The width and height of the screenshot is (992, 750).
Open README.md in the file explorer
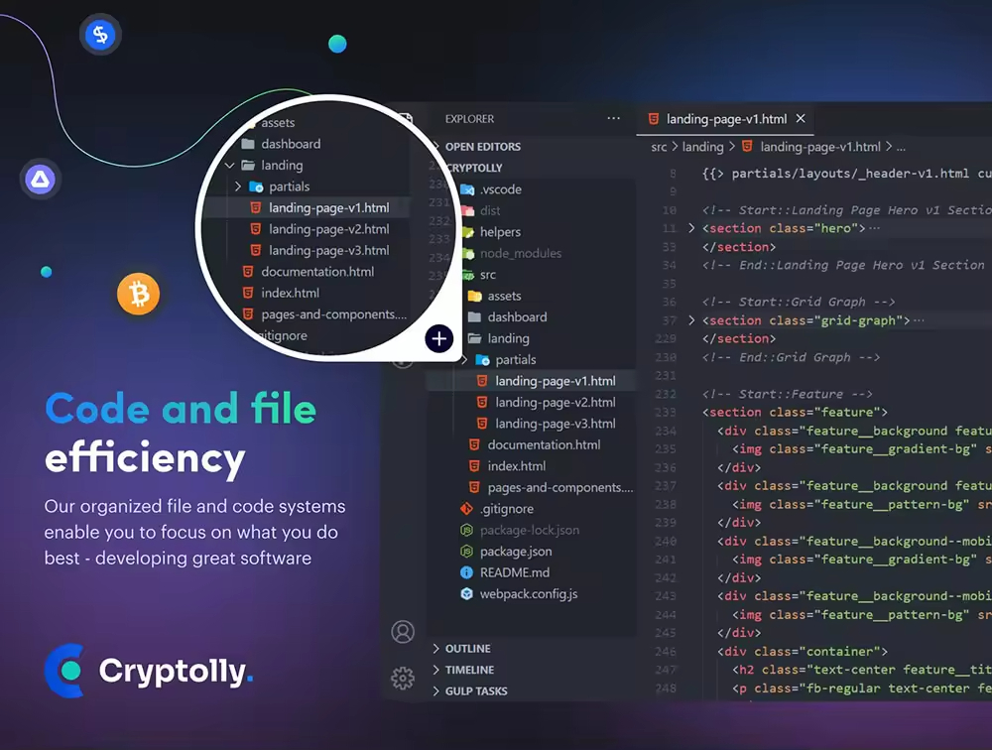click(513, 572)
